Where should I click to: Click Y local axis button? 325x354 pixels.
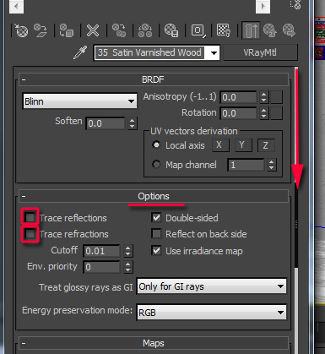[x=243, y=145]
